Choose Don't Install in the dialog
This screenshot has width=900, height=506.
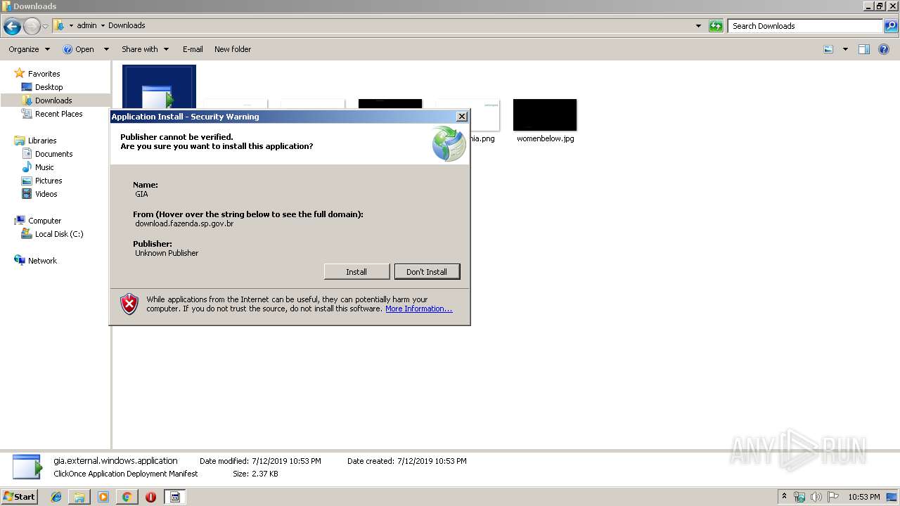point(427,272)
